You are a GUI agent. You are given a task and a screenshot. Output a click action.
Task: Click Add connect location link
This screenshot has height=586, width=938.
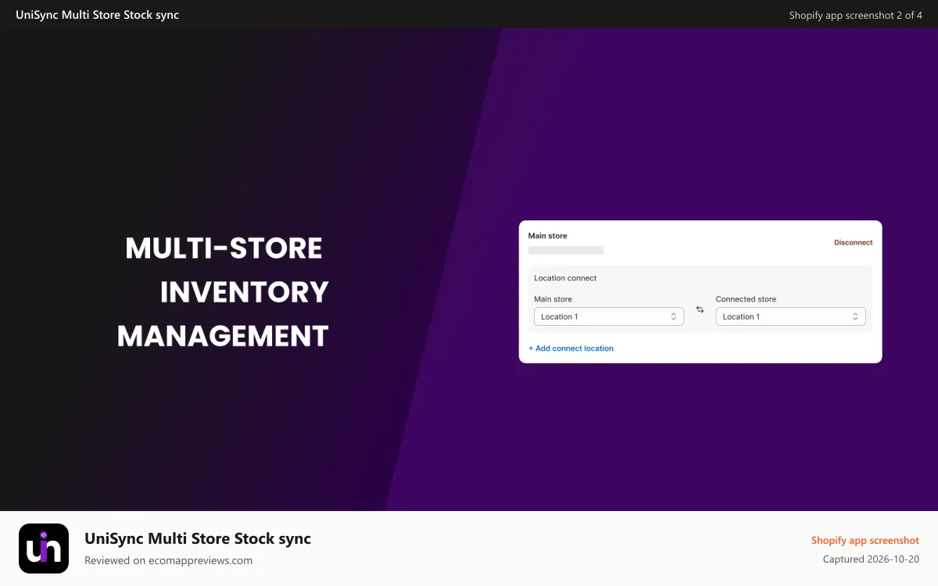tap(571, 348)
